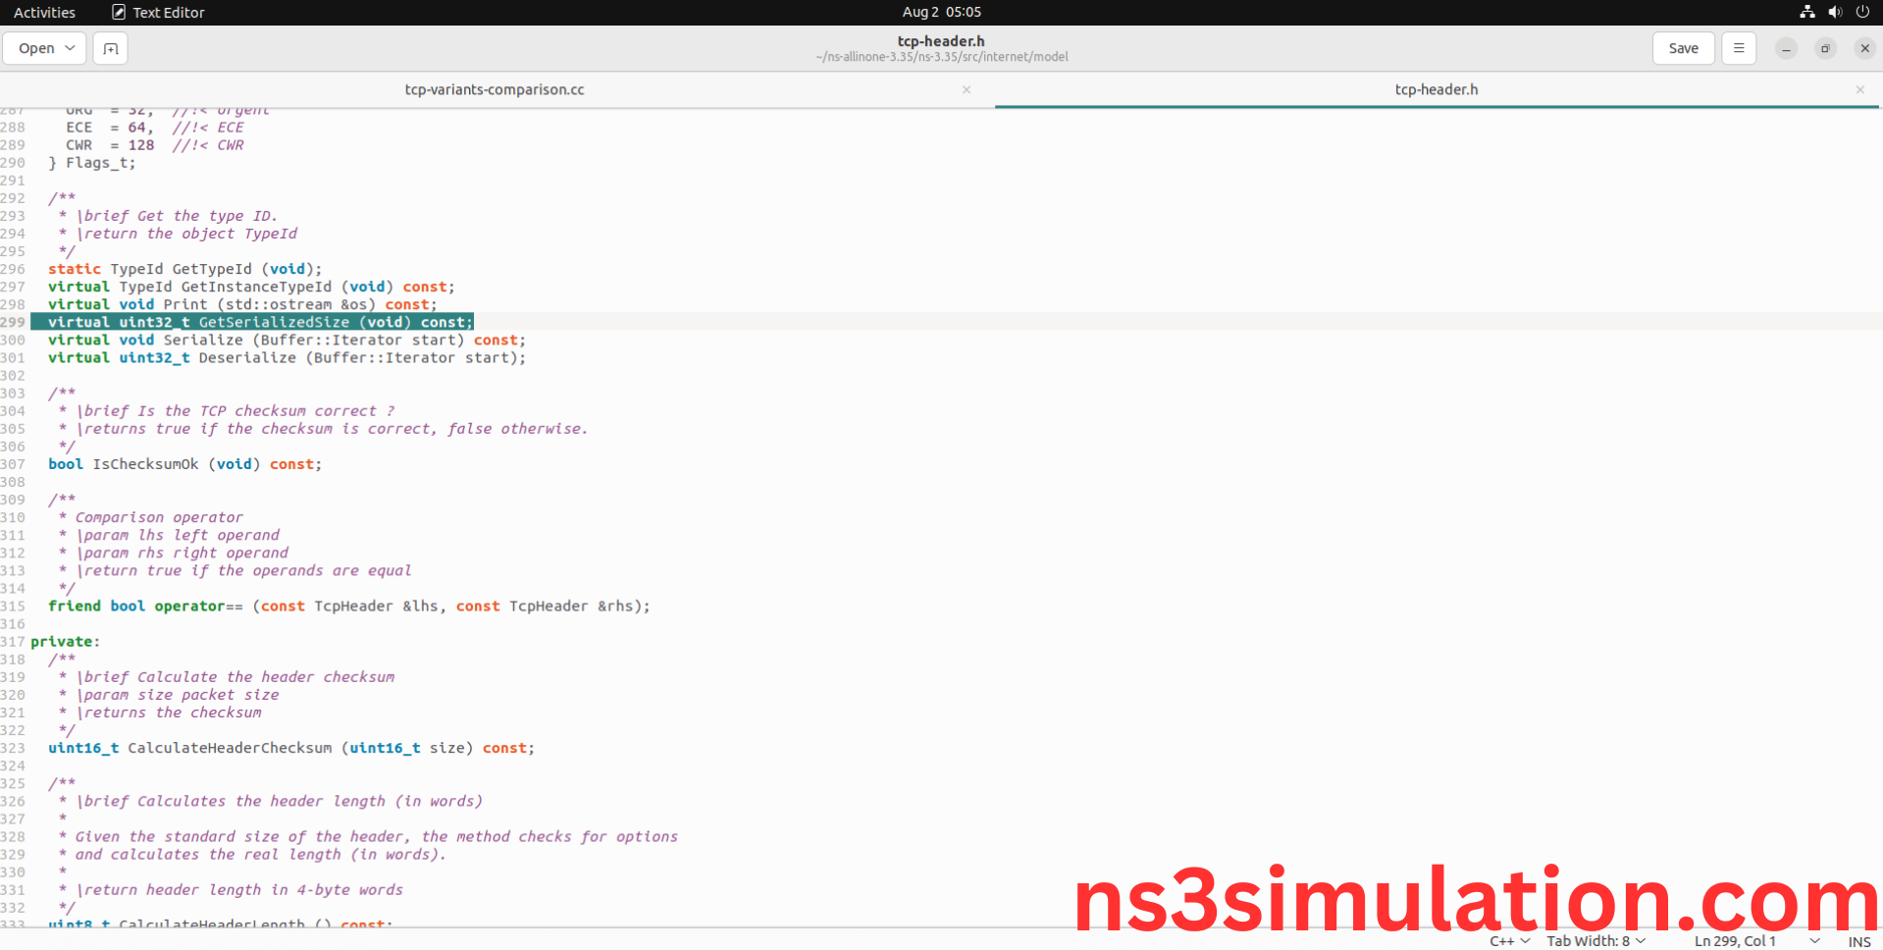Open the clock calendar Aug 2 05:05
1883x950 pixels.
pos(942,12)
